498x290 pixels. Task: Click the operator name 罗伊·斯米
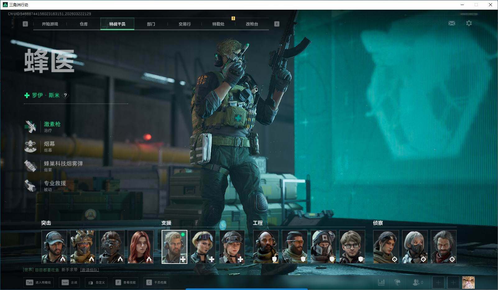pos(46,95)
